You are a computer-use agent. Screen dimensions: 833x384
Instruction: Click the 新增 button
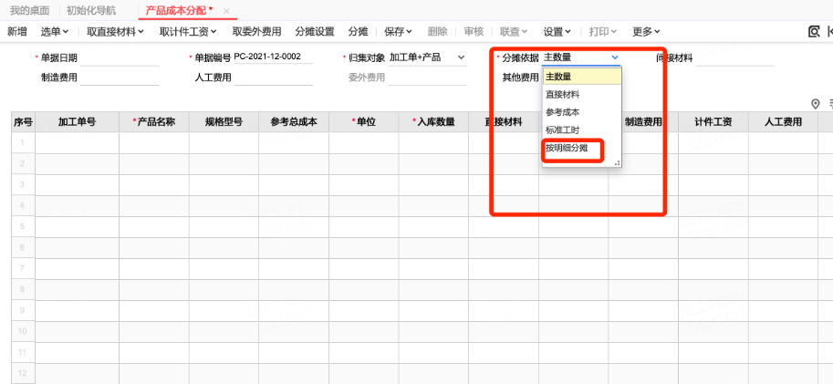tap(16, 32)
